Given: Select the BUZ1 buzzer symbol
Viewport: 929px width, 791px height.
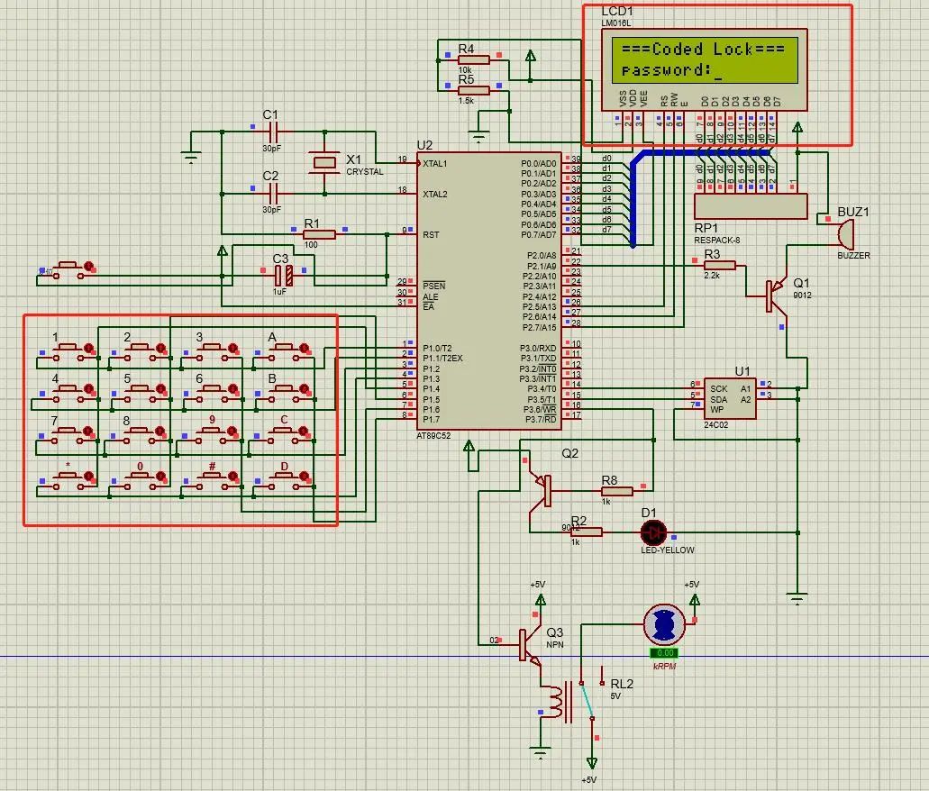Looking at the screenshot, I should (842, 234).
